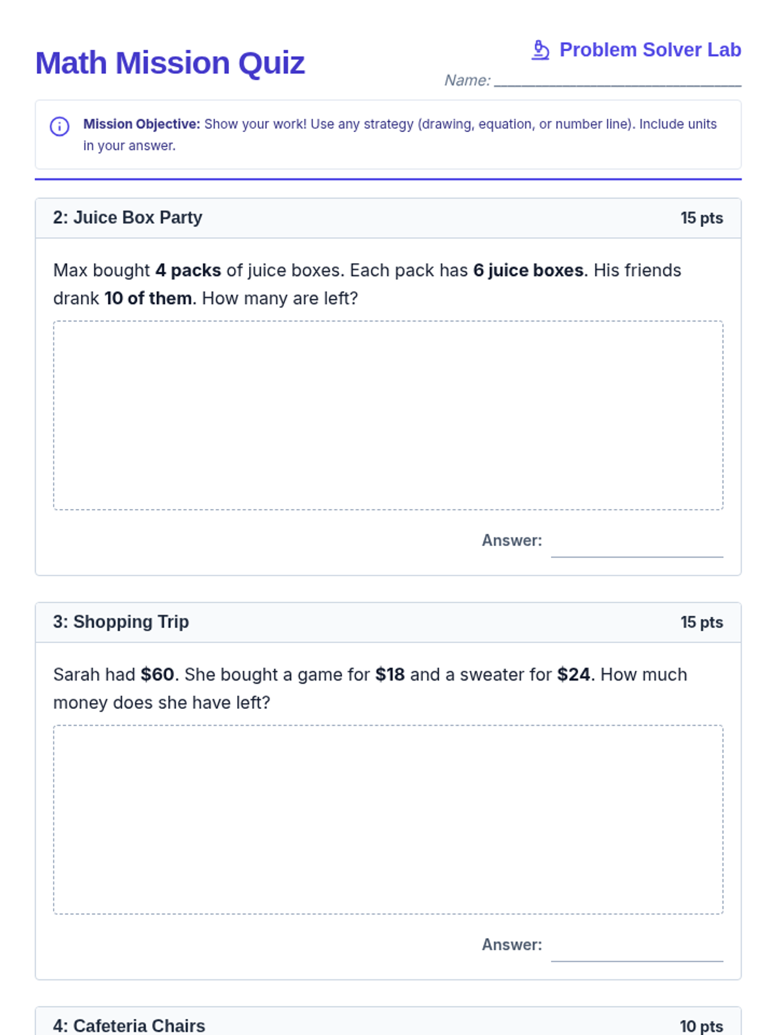Click the Problem Solver Lab text
This screenshot has height=1035, width=776.
point(650,50)
